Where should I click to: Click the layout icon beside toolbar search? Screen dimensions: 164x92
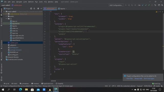click(159, 5)
